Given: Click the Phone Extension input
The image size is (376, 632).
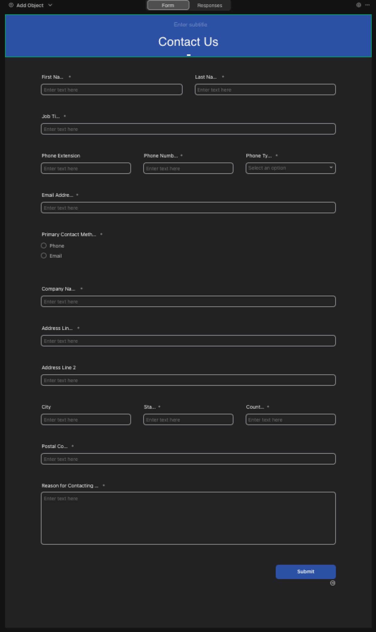Looking at the screenshot, I should tap(86, 168).
